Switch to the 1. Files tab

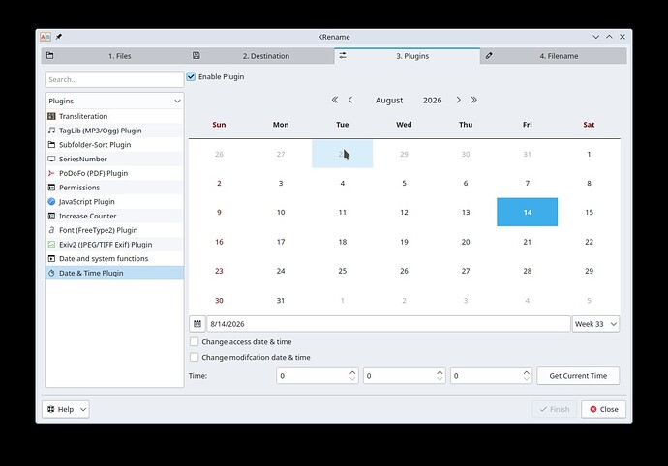[115, 56]
